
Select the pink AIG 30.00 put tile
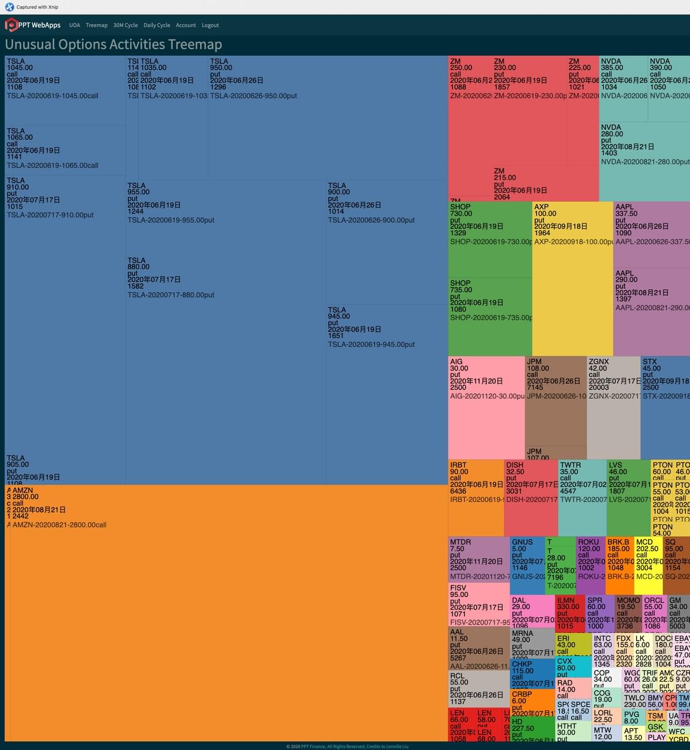click(486, 408)
